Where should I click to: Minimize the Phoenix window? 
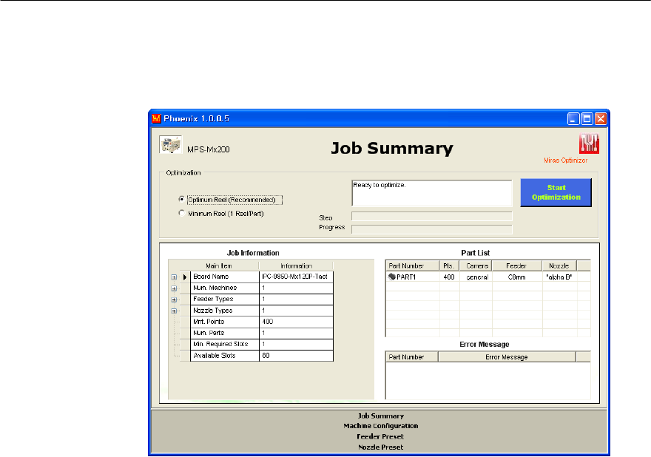pyautogui.click(x=573, y=119)
